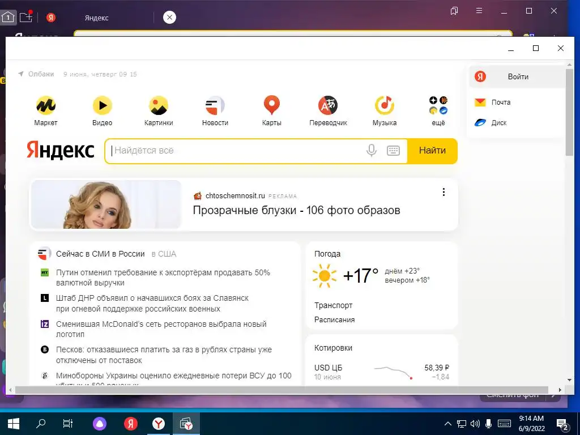Screen dimensions: 580x435
Task: Open the touch keyboard tray icon
Action: click(x=505, y=424)
